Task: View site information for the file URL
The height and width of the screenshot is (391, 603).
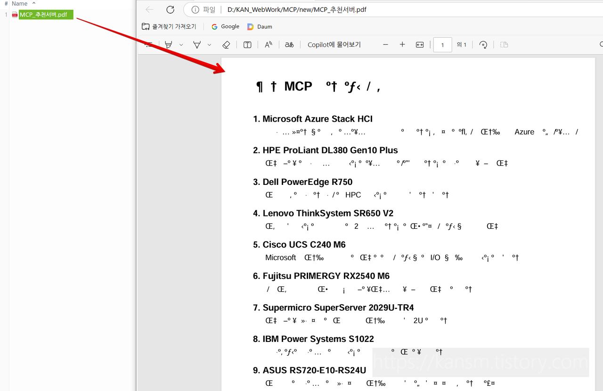Action: (x=195, y=9)
